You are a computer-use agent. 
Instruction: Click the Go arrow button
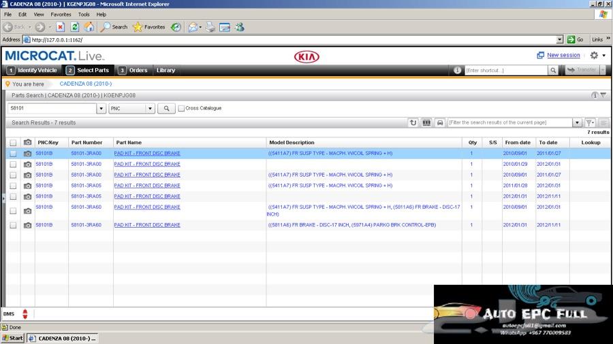point(575,39)
